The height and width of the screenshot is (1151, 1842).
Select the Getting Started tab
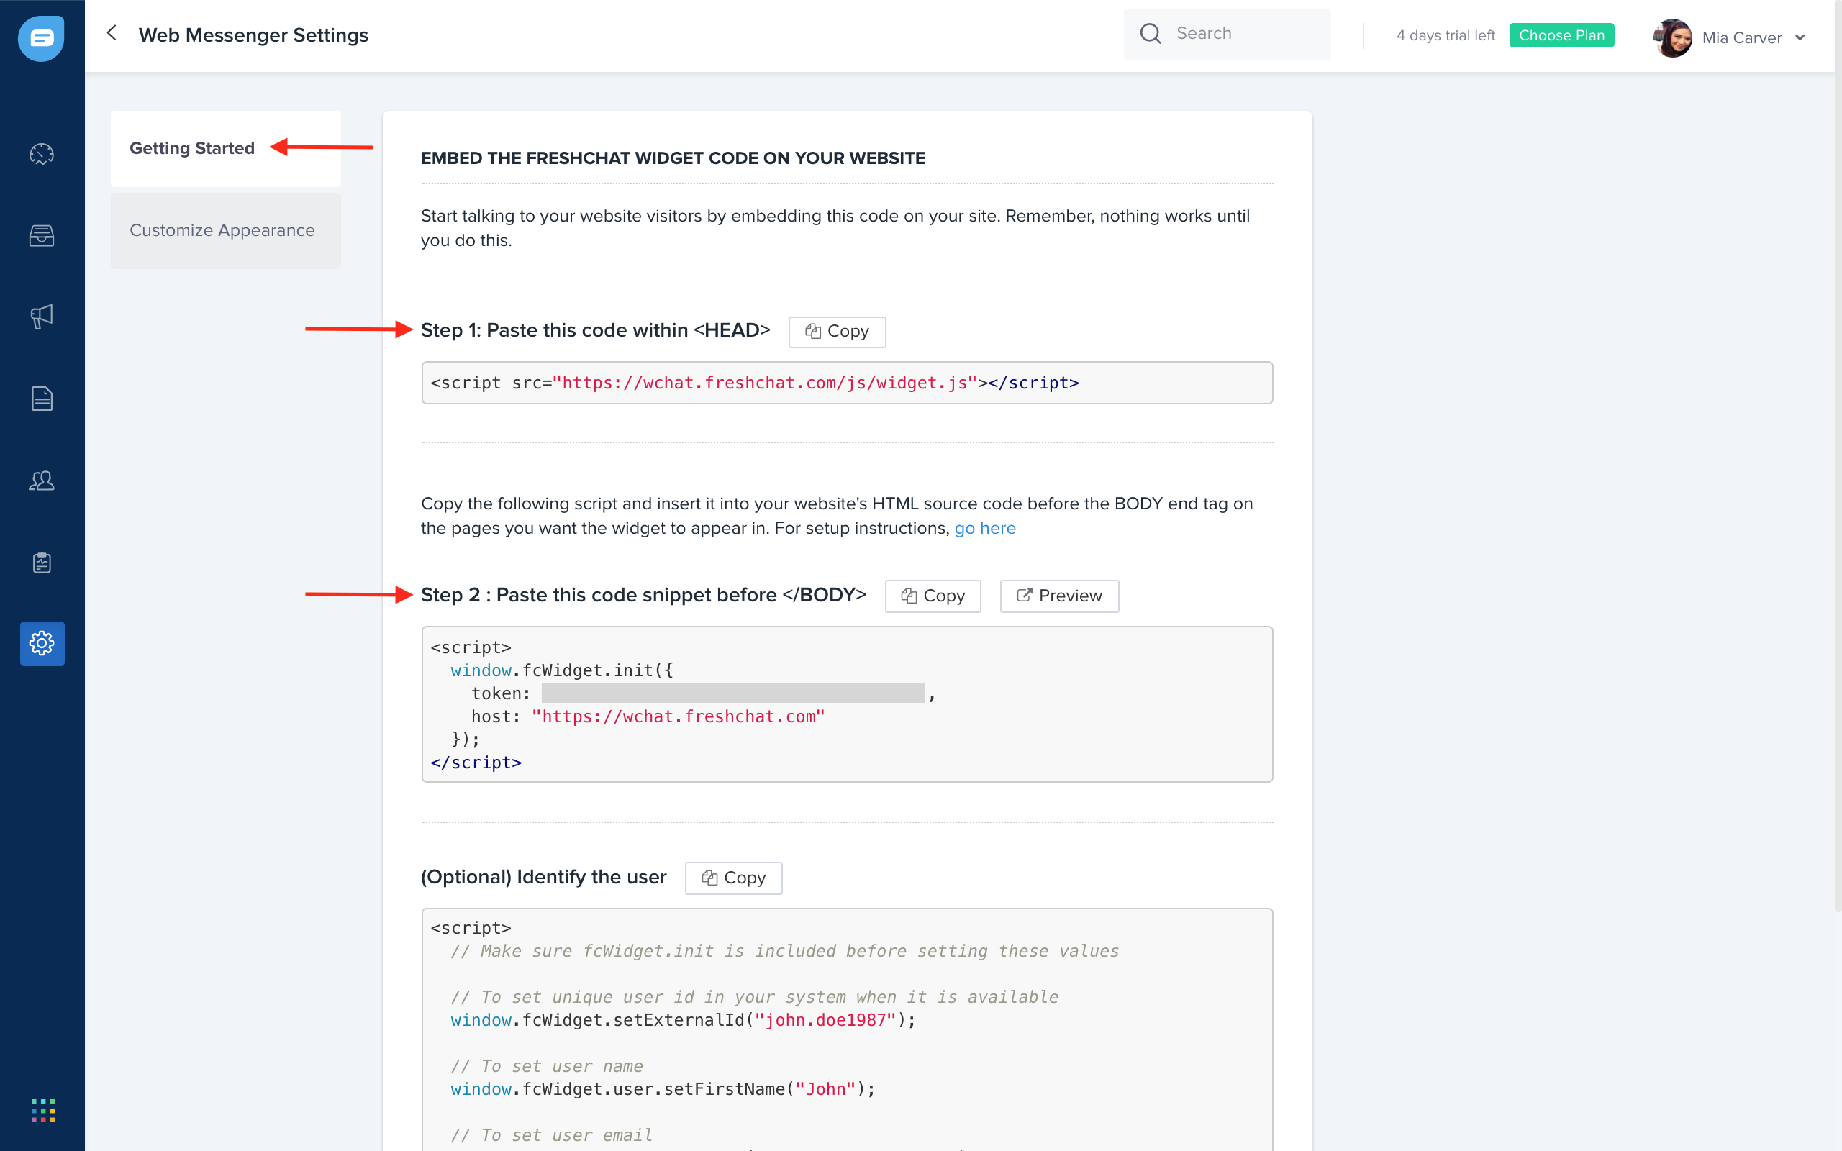pyautogui.click(x=226, y=148)
